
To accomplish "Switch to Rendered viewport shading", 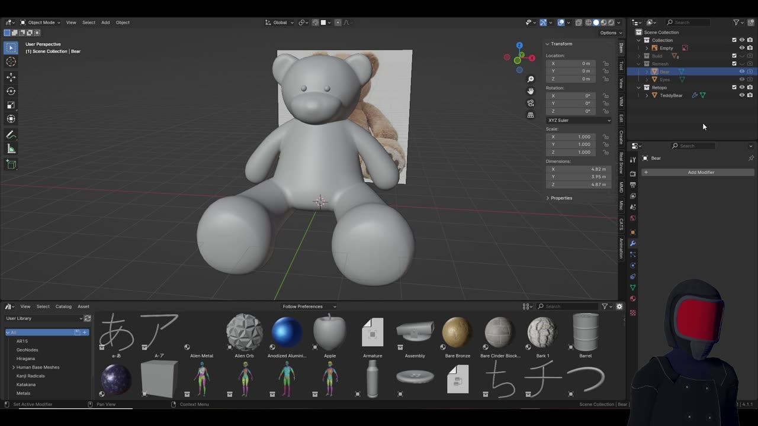I will coord(611,22).
